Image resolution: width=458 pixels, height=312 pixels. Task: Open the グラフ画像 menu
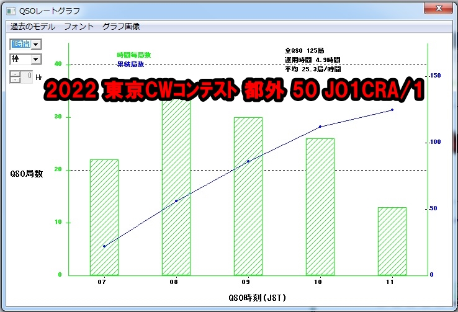tap(121, 27)
